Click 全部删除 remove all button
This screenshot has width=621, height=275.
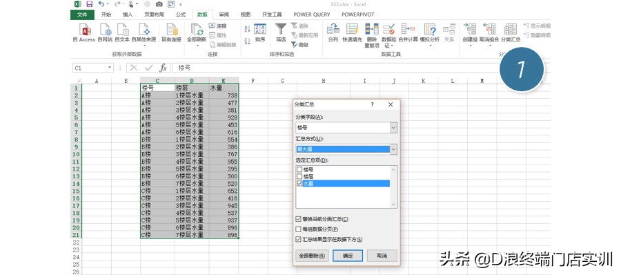pos(312,256)
